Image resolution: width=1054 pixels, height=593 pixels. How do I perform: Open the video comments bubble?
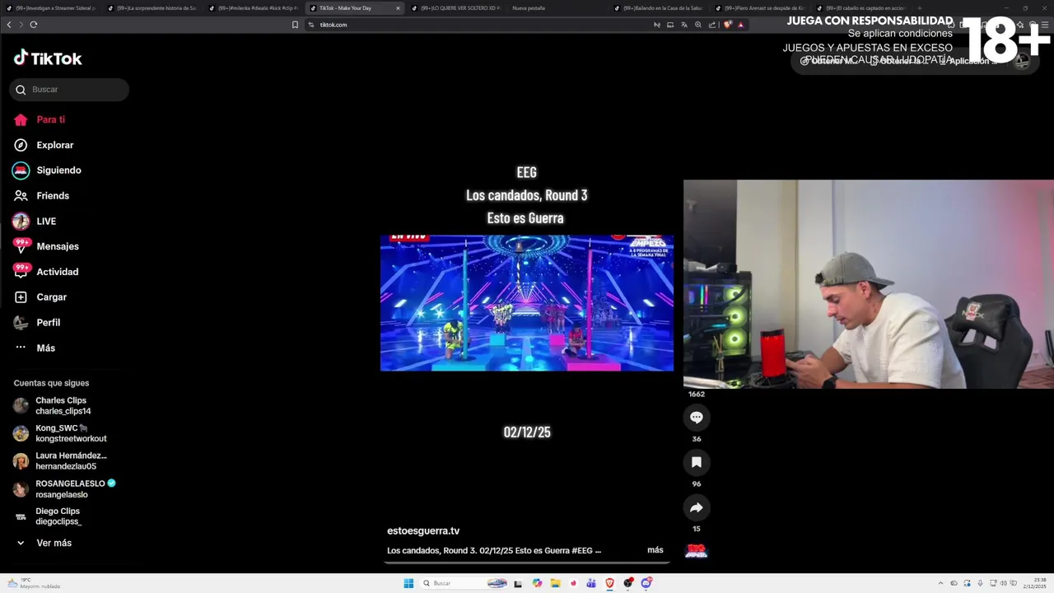(696, 418)
